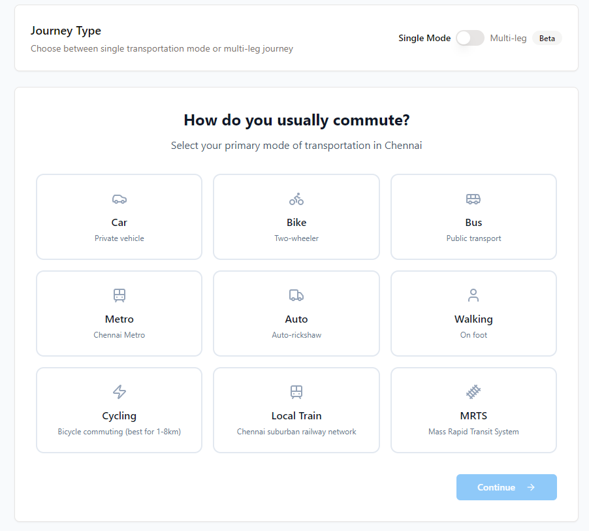The height and width of the screenshot is (531, 589).
Task: Click the Single Mode label
Action: pyautogui.click(x=424, y=38)
